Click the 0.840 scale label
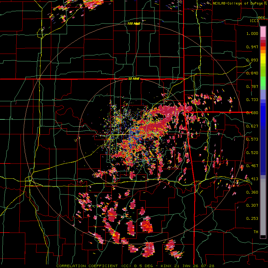Screen dimensions: 268x268 click(x=252, y=73)
